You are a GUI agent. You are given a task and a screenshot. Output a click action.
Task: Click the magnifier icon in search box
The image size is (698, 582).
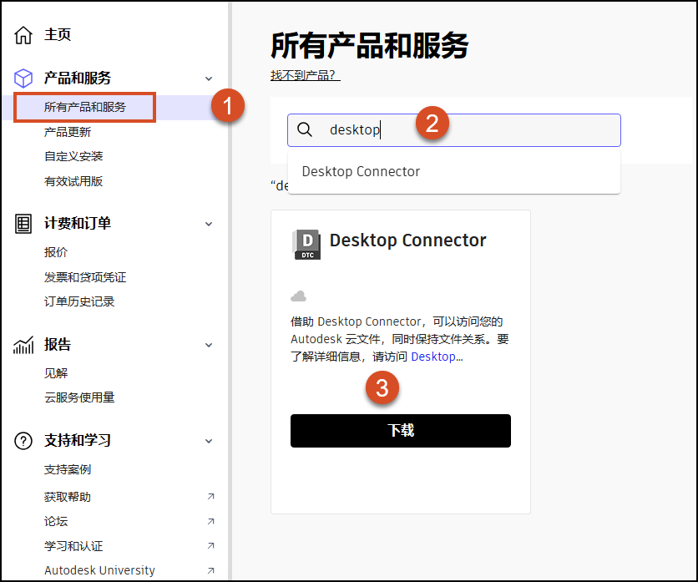click(x=305, y=129)
